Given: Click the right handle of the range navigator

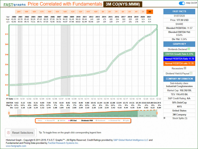Looking at the screenshot, I should 157,113.
